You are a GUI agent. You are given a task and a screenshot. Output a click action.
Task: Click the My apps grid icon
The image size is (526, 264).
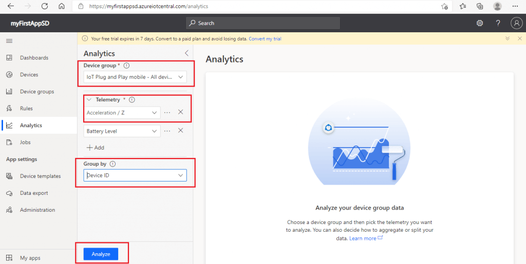click(9, 258)
